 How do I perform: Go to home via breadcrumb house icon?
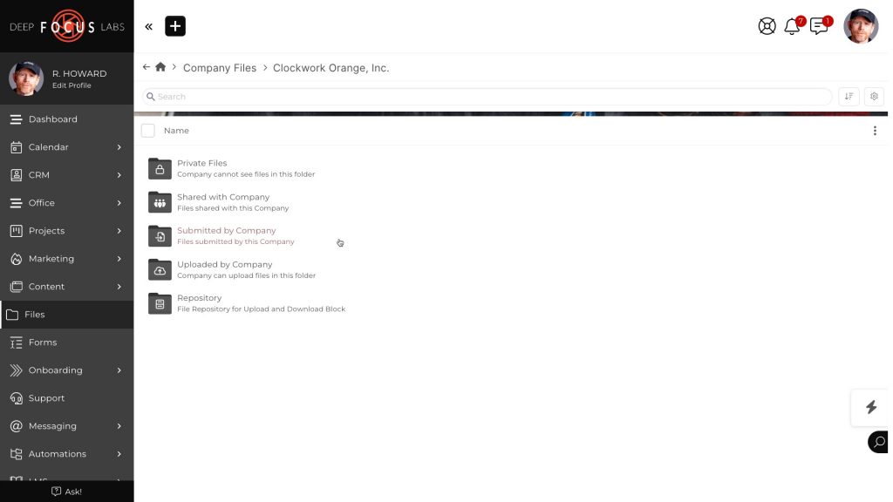pos(160,67)
